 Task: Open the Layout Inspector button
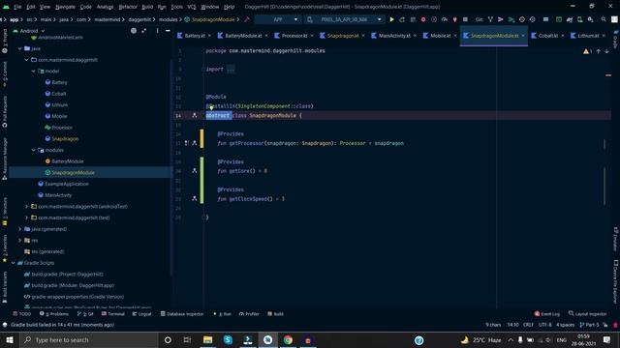tap(588, 314)
